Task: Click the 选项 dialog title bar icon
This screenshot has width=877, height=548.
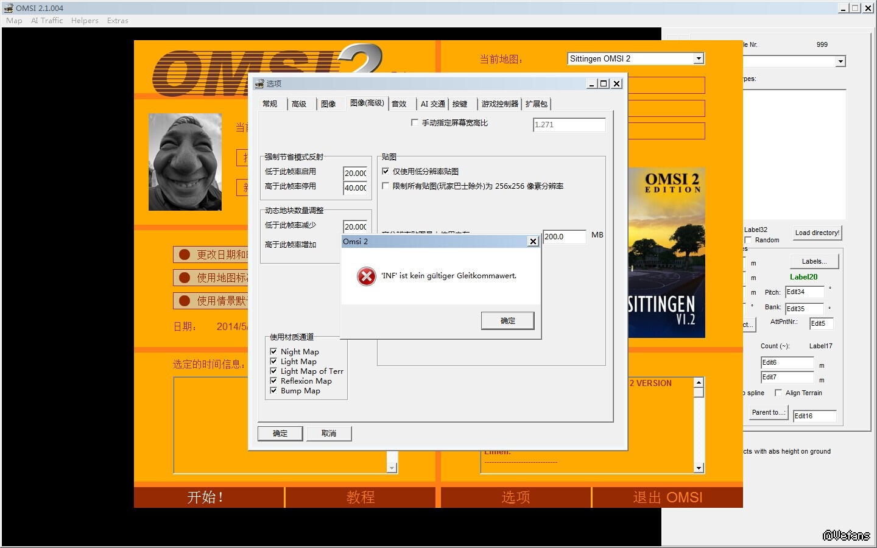Action: (x=259, y=83)
